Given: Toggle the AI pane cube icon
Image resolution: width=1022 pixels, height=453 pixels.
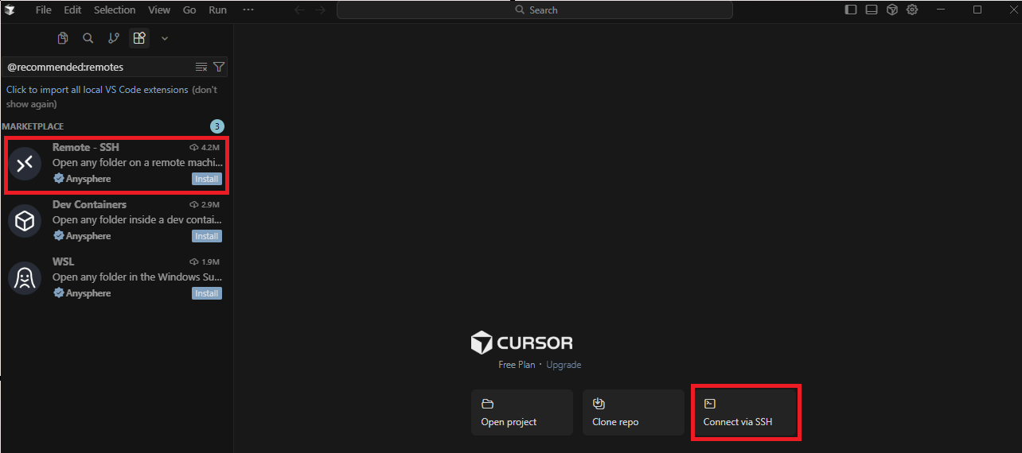Looking at the screenshot, I should click(892, 10).
